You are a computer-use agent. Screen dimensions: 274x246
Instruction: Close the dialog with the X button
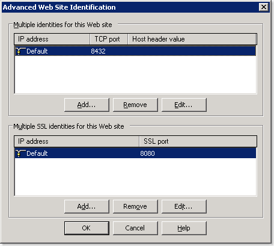[x=264, y=7]
